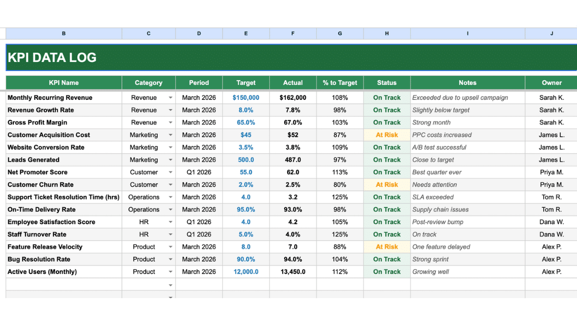Open the Category dropdown for Employee Satisfaction Score
Screen dimensions: 577x324
click(x=171, y=222)
